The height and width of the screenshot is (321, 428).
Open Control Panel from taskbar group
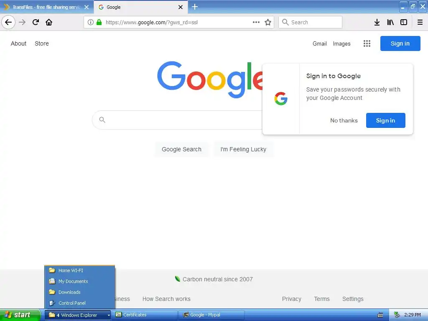[79, 303]
